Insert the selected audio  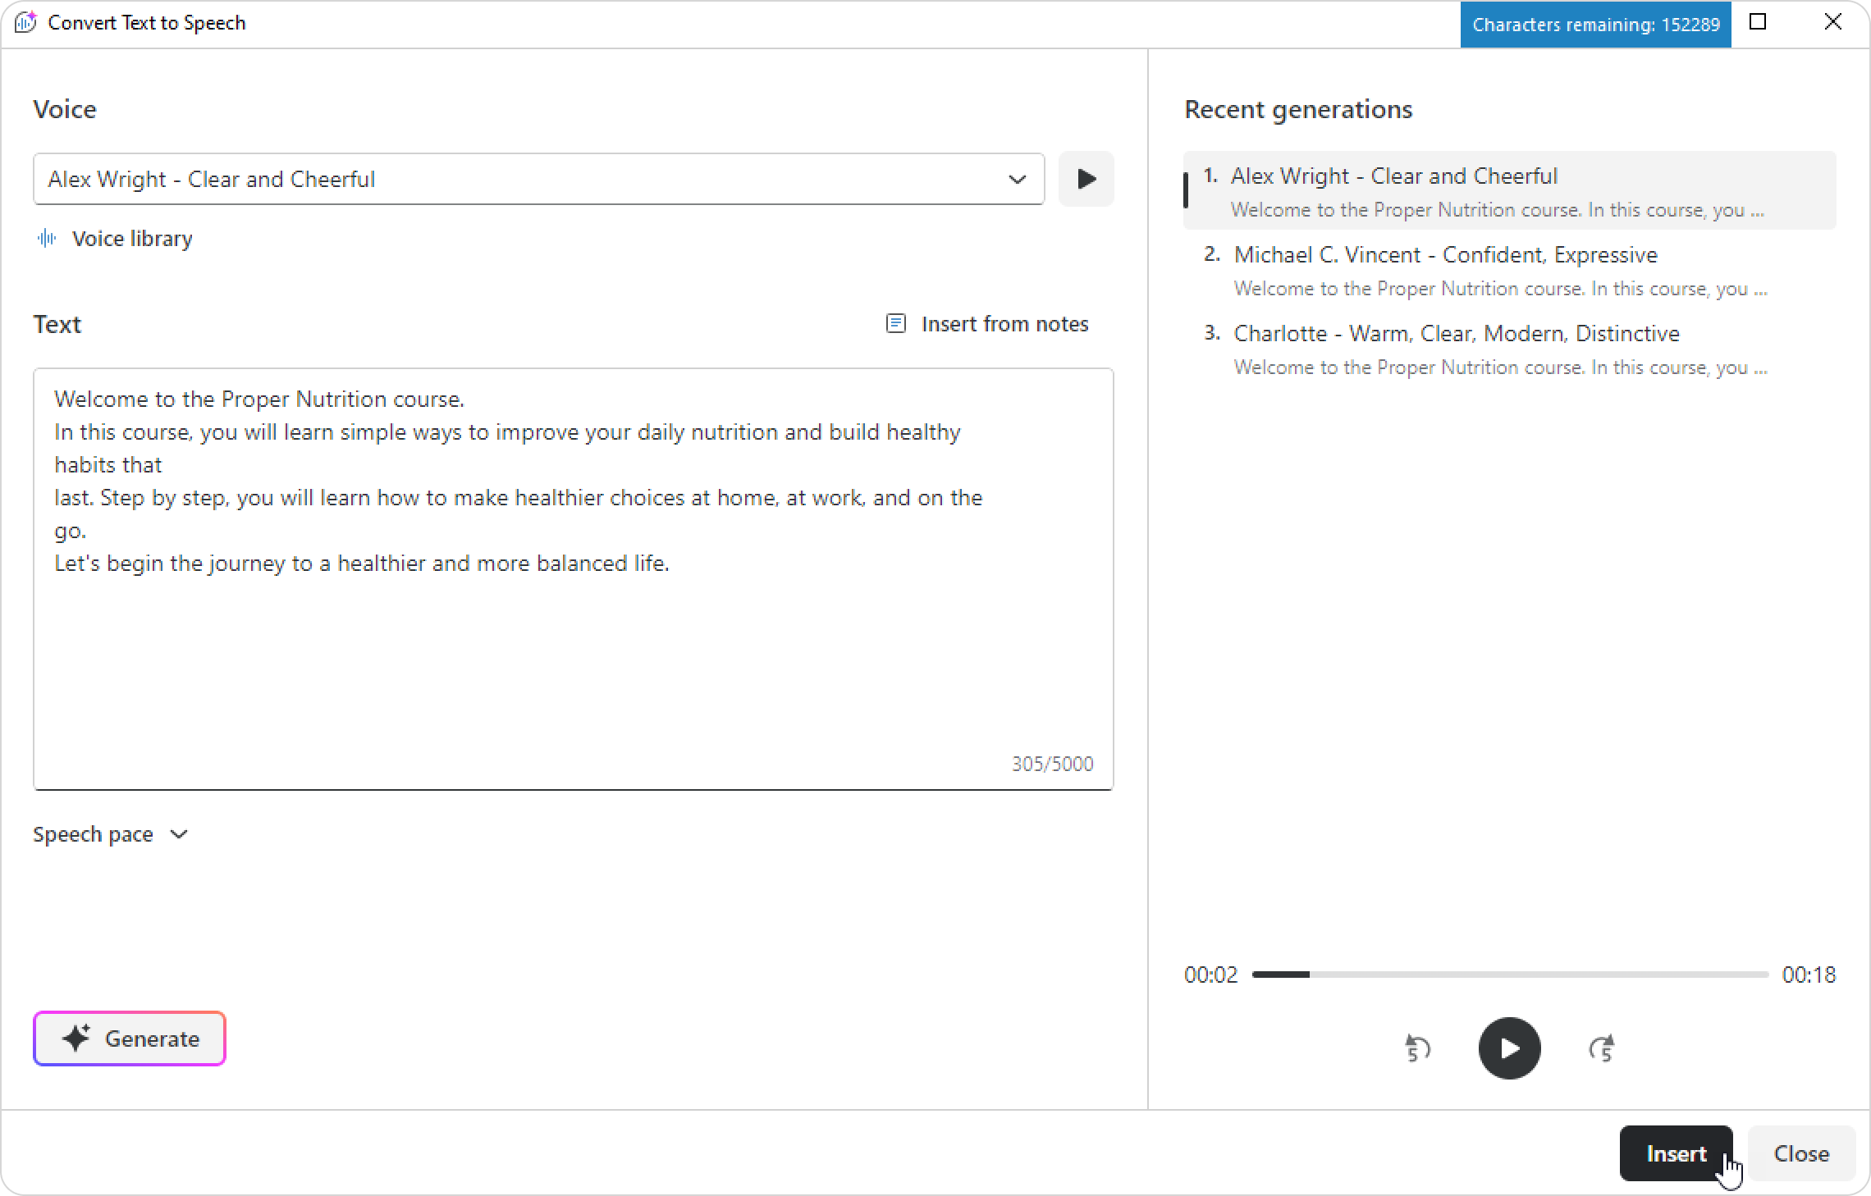click(x=1676, y=1153)
